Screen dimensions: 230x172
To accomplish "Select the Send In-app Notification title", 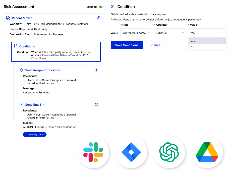I will pos(43,70).
